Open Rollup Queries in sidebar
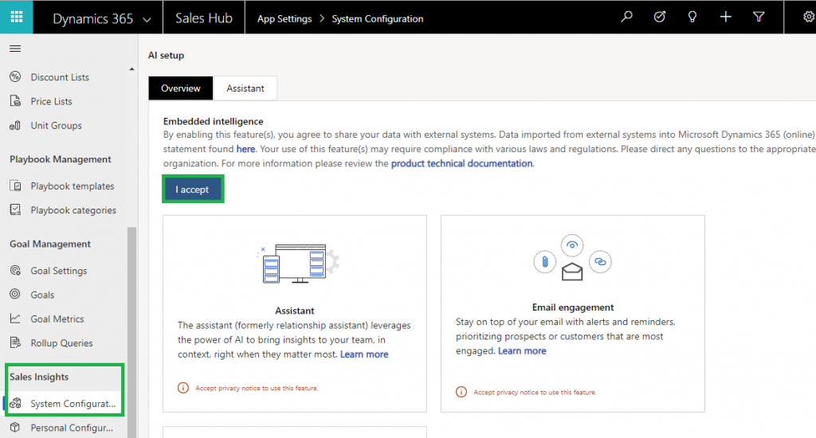Screen dimensions: 816x438 coord(61,343)
